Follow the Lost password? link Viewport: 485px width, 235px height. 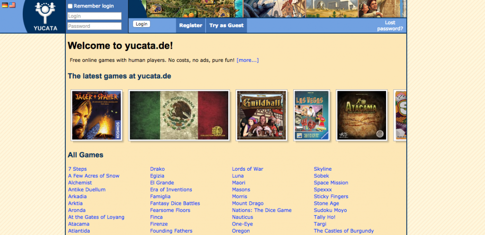click(x=390, y=26)
